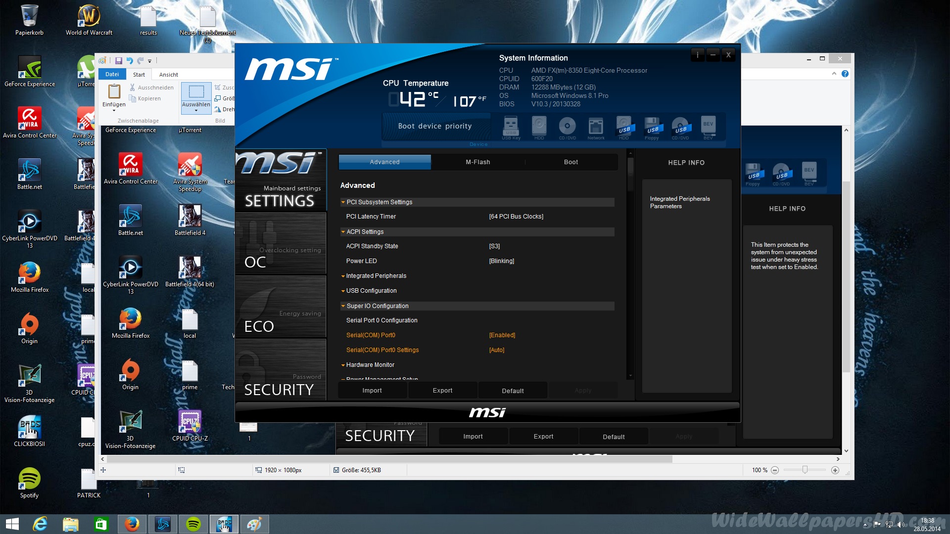
Task: Open SECURITY section in front MSI sidebar
Action: [x=281, y=370]
